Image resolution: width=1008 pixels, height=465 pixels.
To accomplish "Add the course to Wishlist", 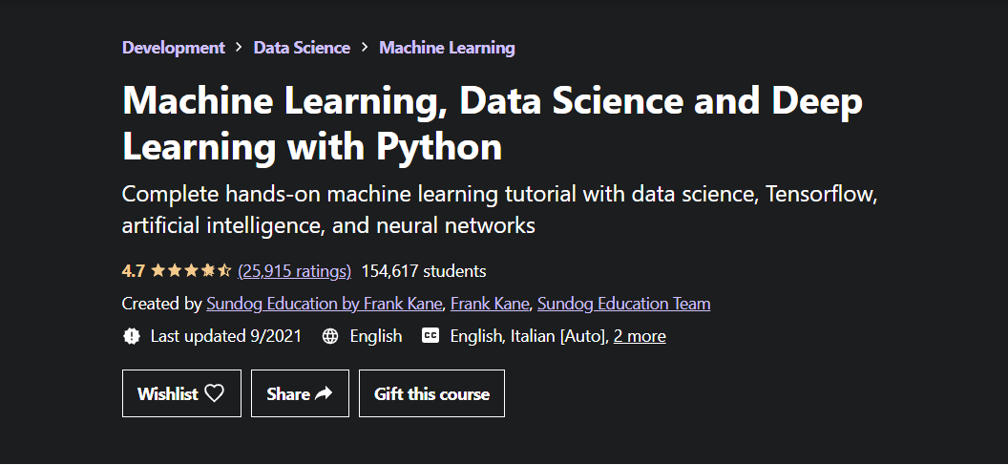I will [180, 393].
